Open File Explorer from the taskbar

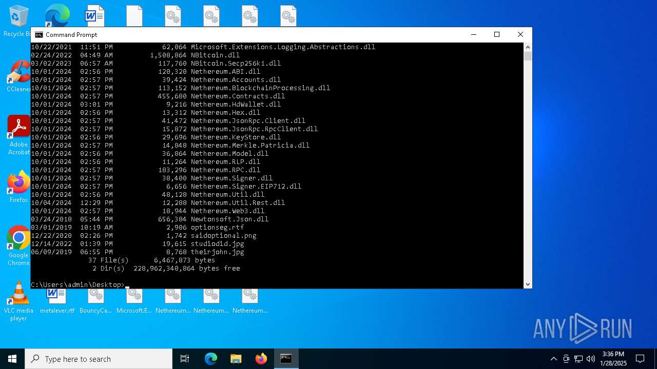(236, 359)
